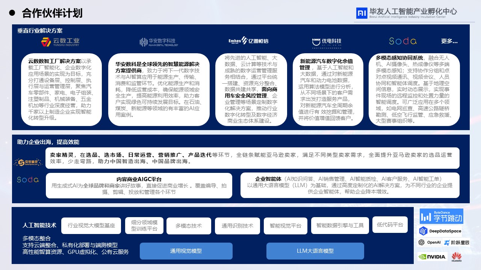Select the 低代码平台 box

[x=390, y=225]
